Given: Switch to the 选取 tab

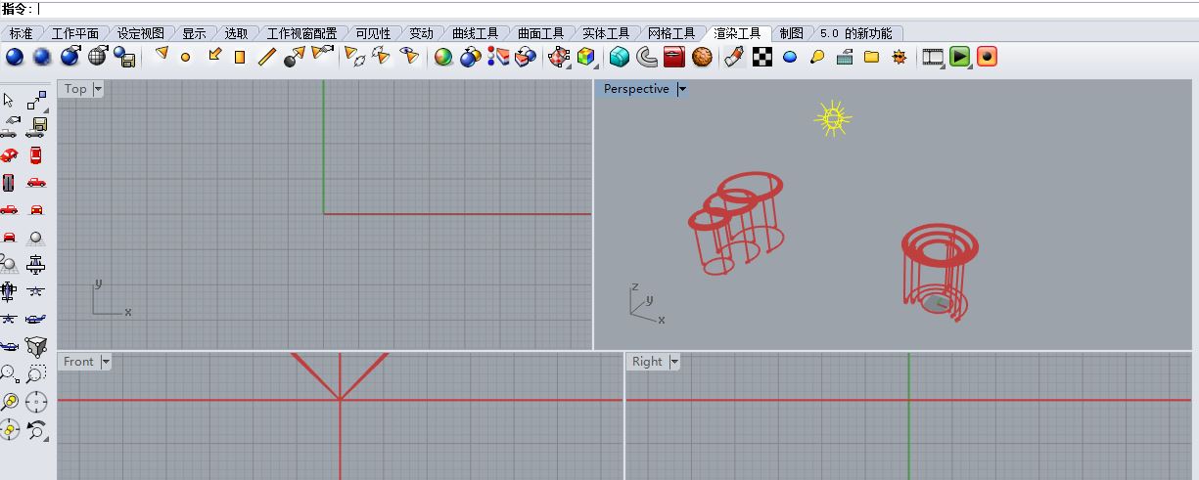Looking at the screenshot, I should [236, 33].
